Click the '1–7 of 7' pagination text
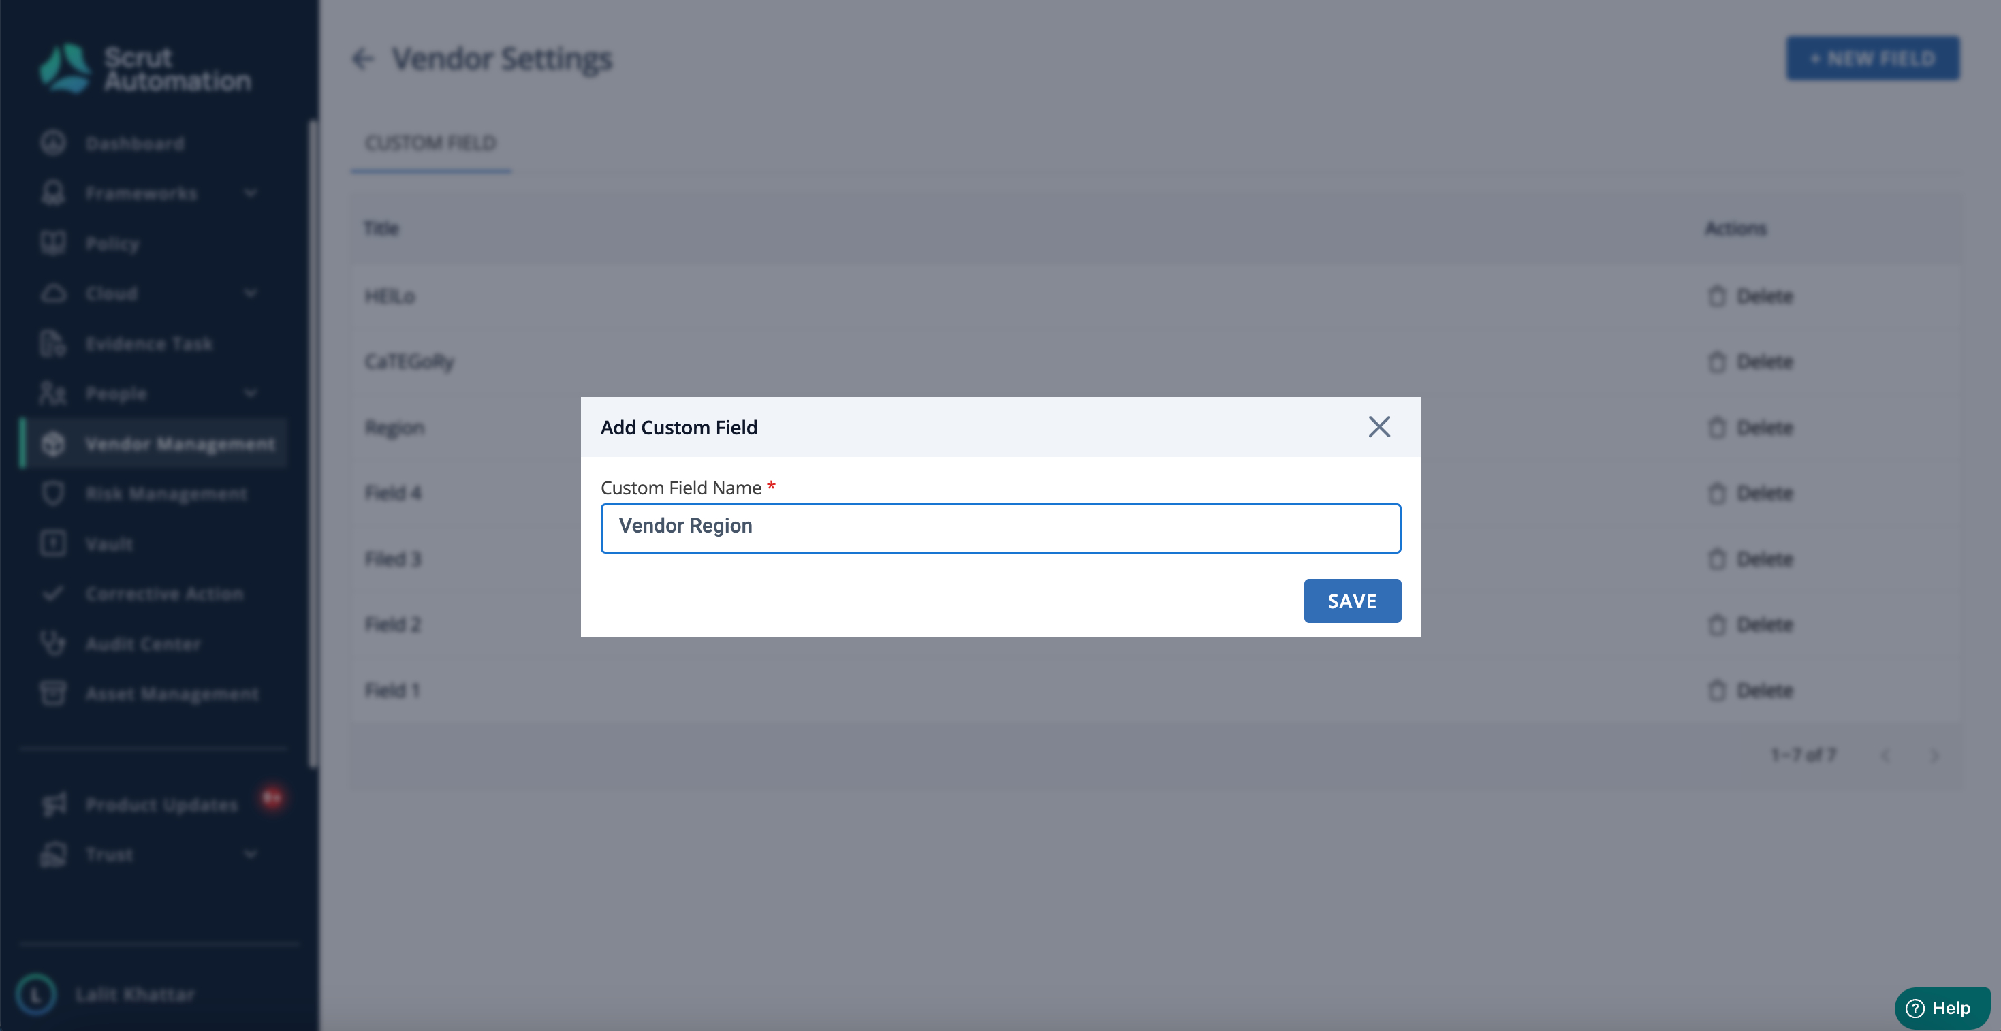The width and height of the screenshot is (2001, 1031). tap(1803, 755)
